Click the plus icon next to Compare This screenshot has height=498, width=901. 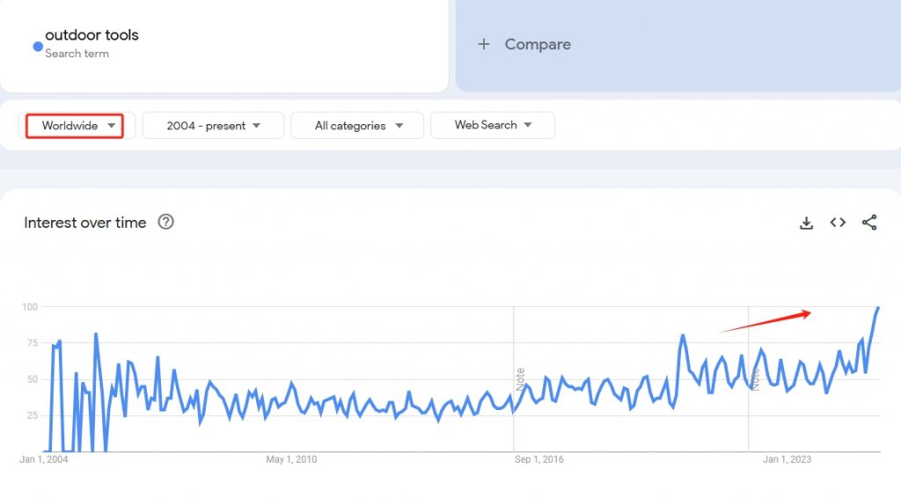pyautogui.click(x=484, y=44)
